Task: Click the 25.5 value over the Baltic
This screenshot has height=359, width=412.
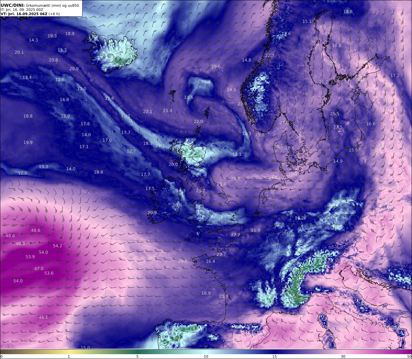Action: click(335, 114)
